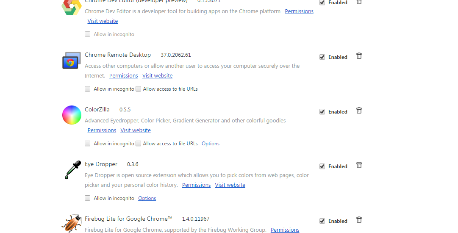The width and height of the screenshot is (458, 233).
Task: Click the Chrome Remote Desktop extension icon
Action: [71, 61]
